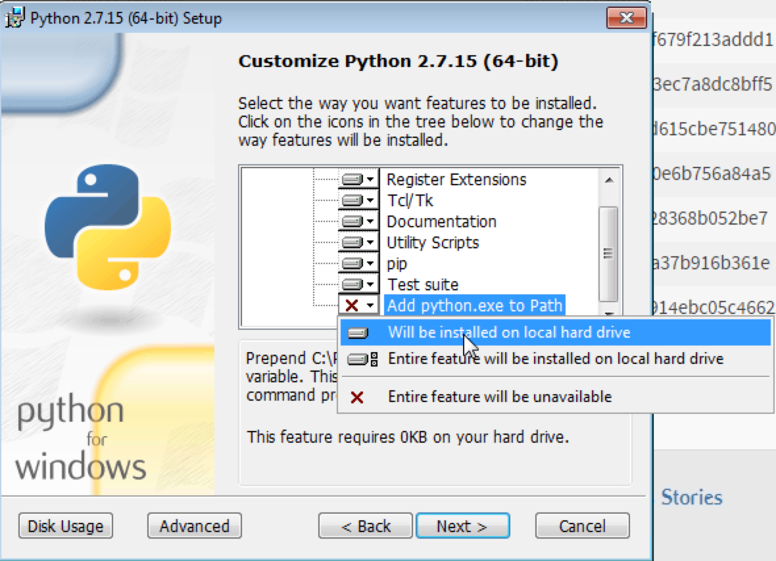The image size is (776, 561).
Task: Click the Python logo image
Action: coord(108,227)
